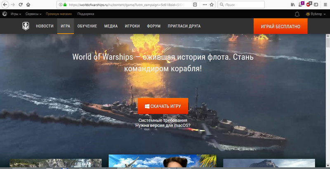
Task: Open the ИГРОКИ tab
Action: click(132, 26)
